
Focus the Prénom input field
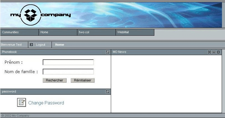point(68,62)
